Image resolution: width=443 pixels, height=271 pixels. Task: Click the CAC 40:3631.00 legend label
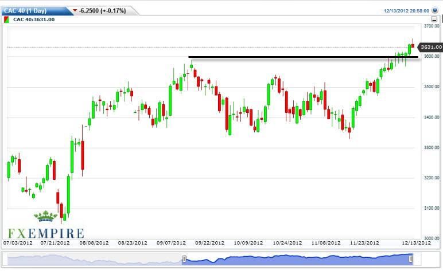coord(33,19)
